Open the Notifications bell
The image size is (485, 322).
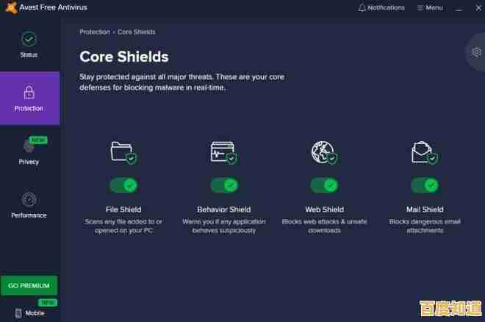362,7
